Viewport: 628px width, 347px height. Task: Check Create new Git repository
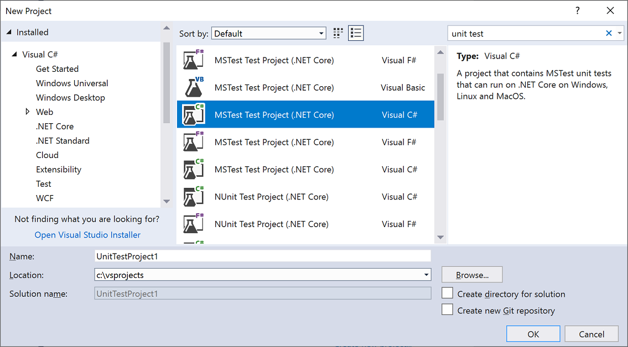(448, 309)
